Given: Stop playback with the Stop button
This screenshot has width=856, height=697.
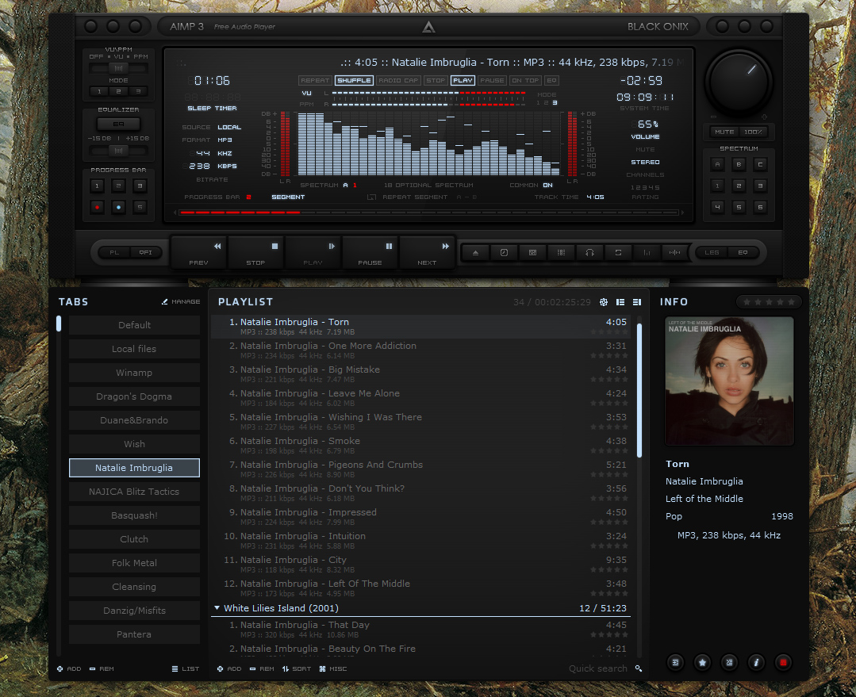Looking at the screenshot, I should click(255, 253).
